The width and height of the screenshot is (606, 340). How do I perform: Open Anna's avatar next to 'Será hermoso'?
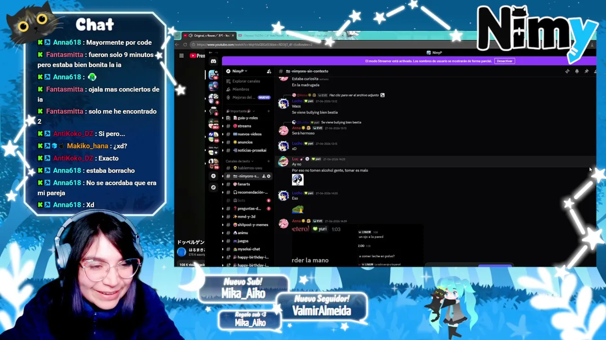[283, 130]
